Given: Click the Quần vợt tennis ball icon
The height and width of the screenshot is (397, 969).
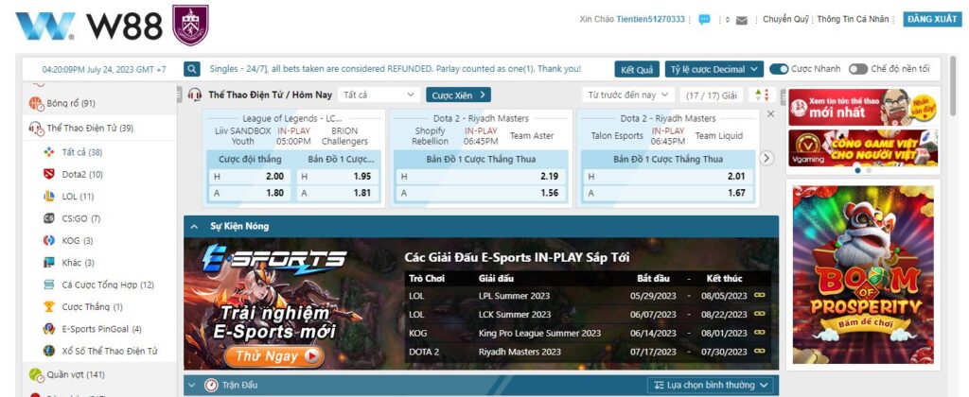Looking at the screenshot, I should pyautogui.click(x=35, y=374).
